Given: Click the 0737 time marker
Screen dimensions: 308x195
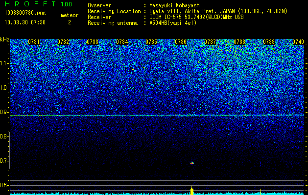Looking at the screenshot, I should (x=210, y=42).
